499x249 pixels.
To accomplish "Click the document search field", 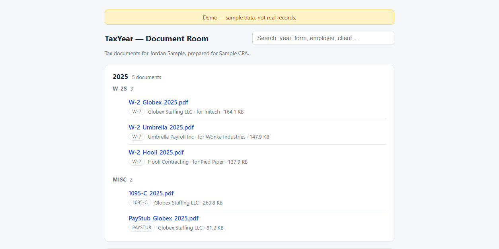I will [323, 38].
